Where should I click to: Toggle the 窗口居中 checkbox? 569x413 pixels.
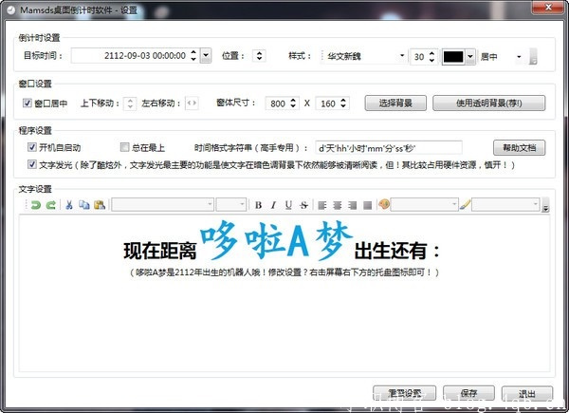[28, 103]
